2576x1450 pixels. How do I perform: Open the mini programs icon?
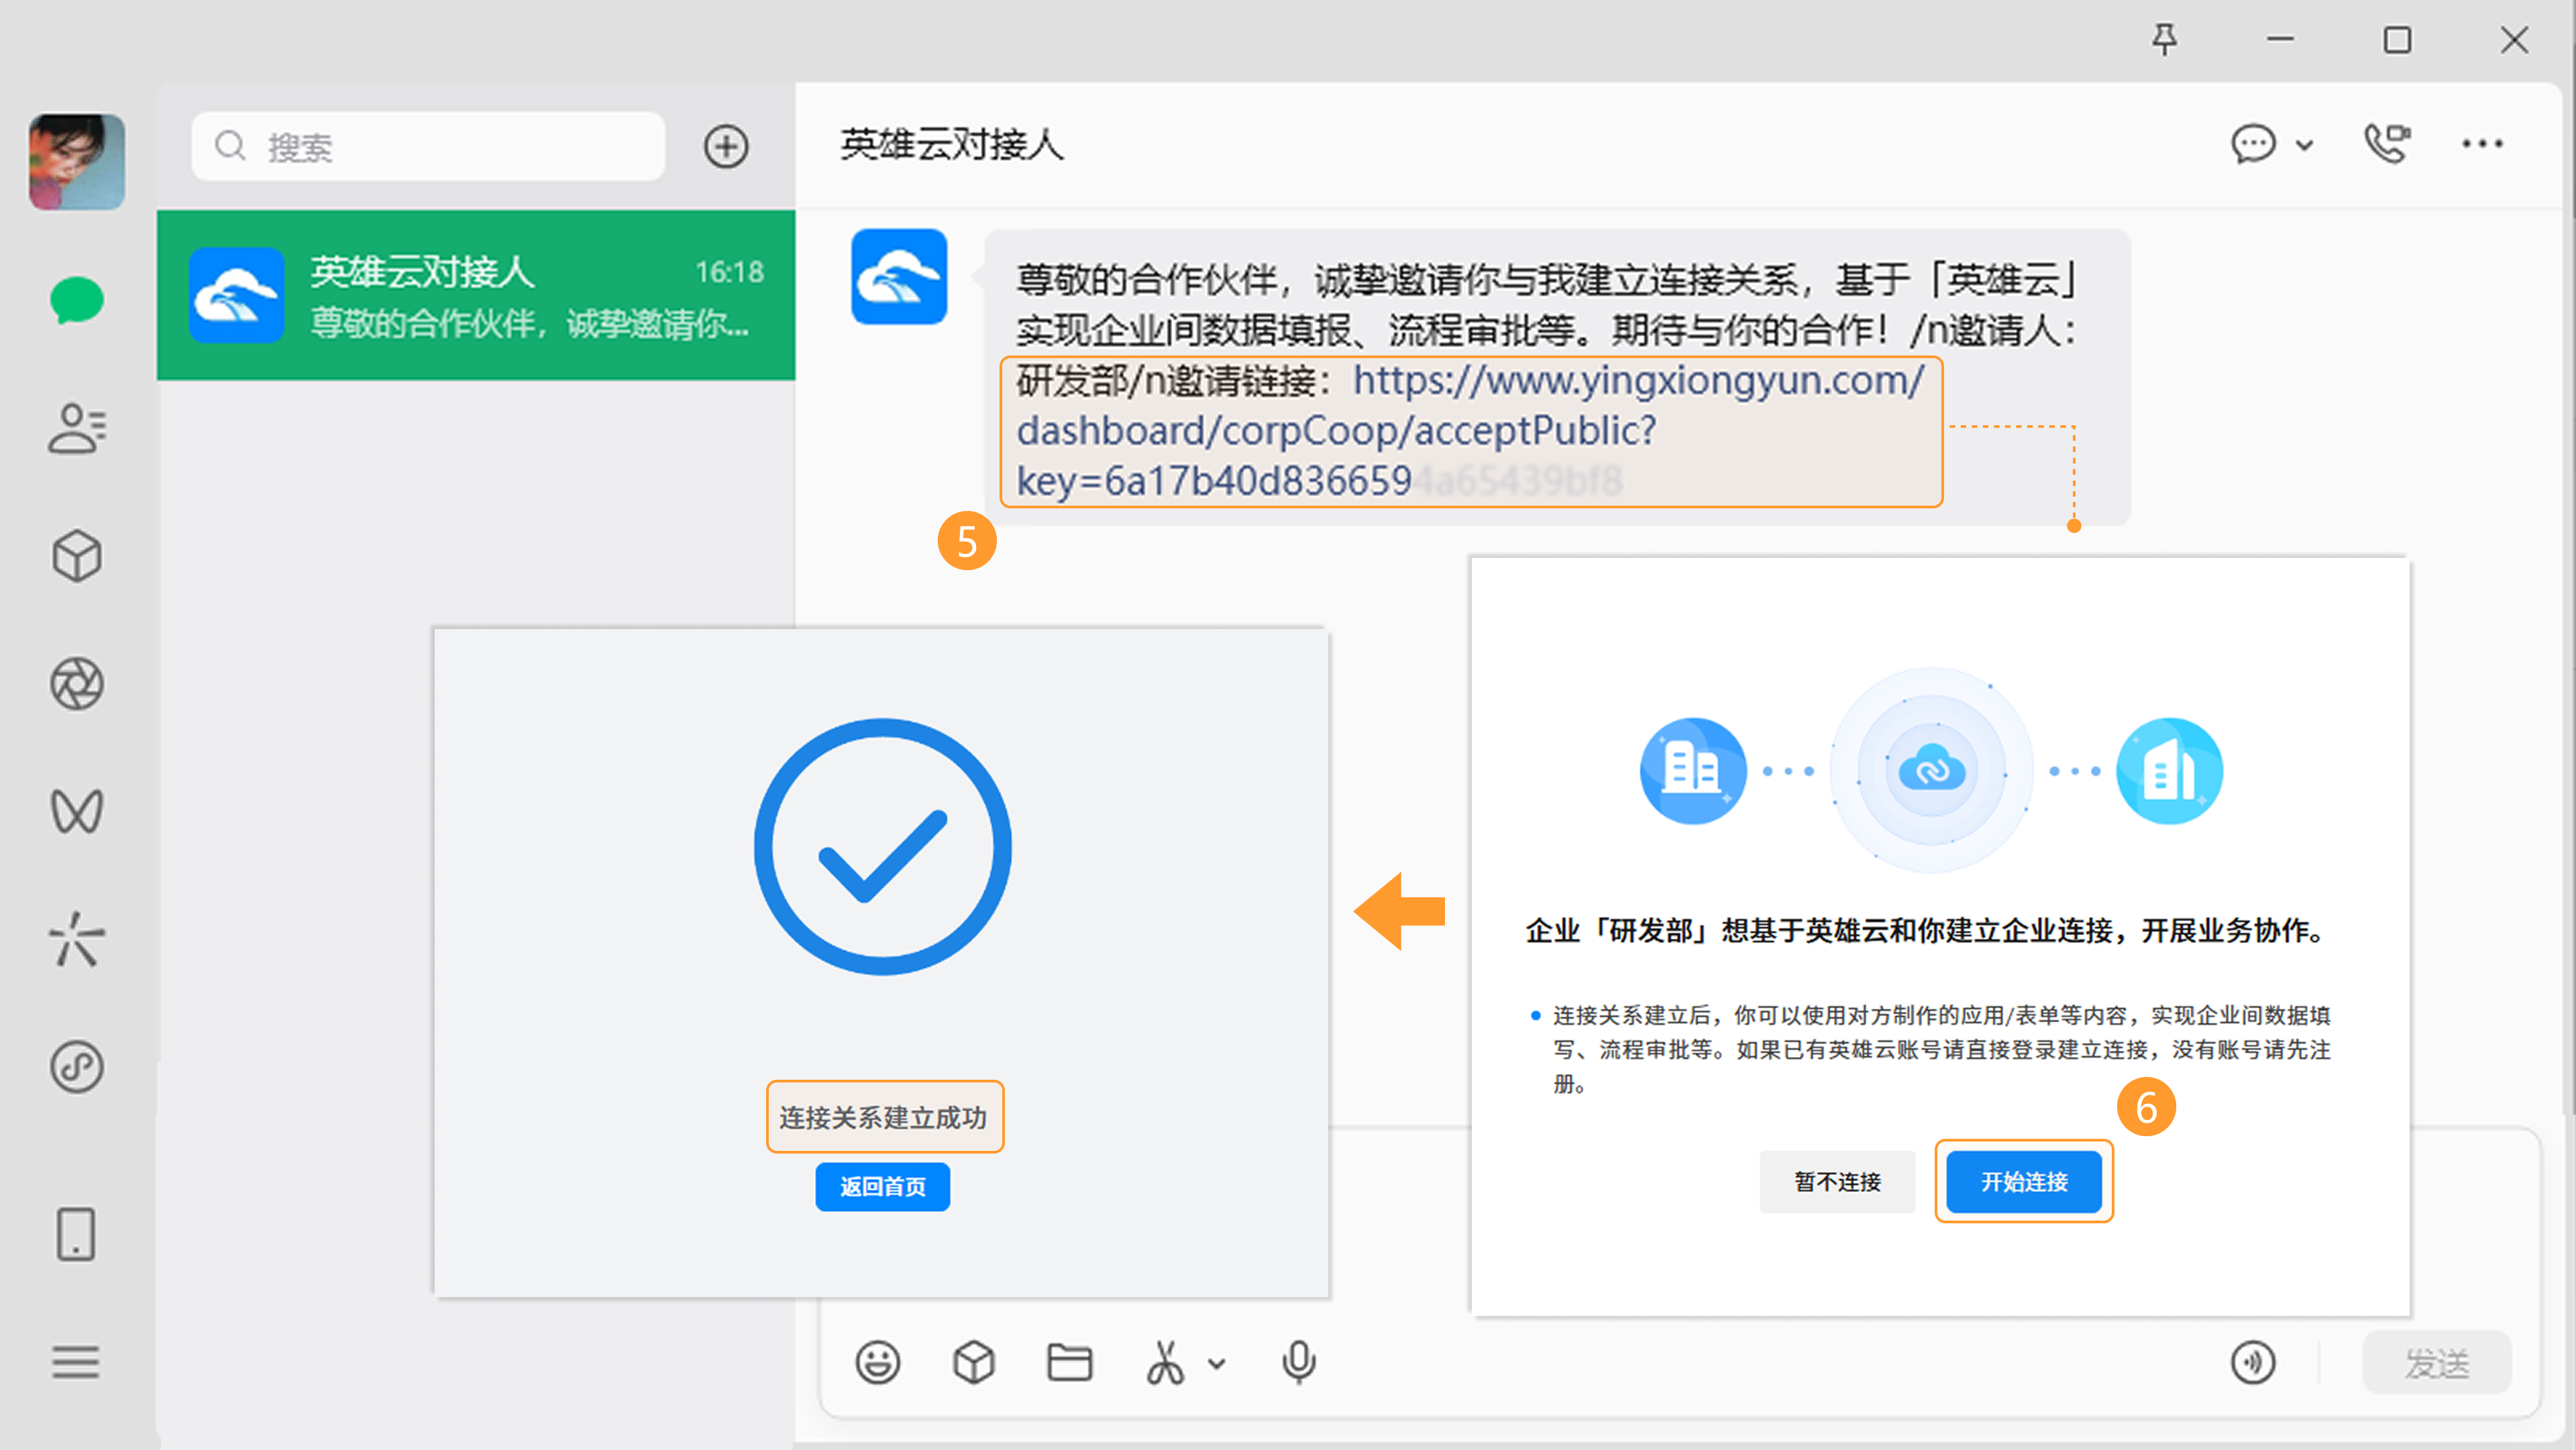[77, 1067]
